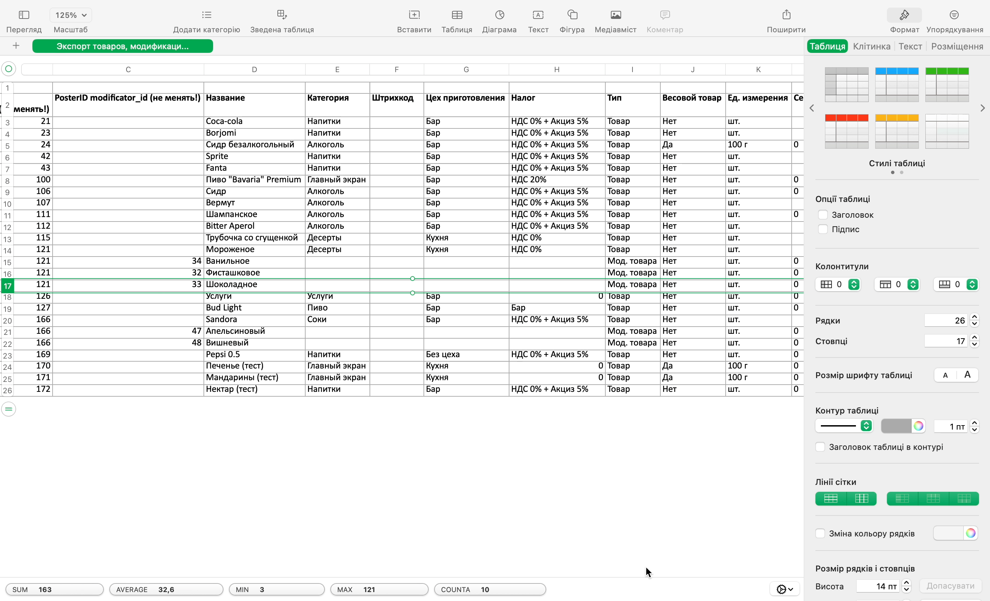This screenshot has width=990, height=601.
Task: Open the status bar functions gear menu
Action: point(785,589)
